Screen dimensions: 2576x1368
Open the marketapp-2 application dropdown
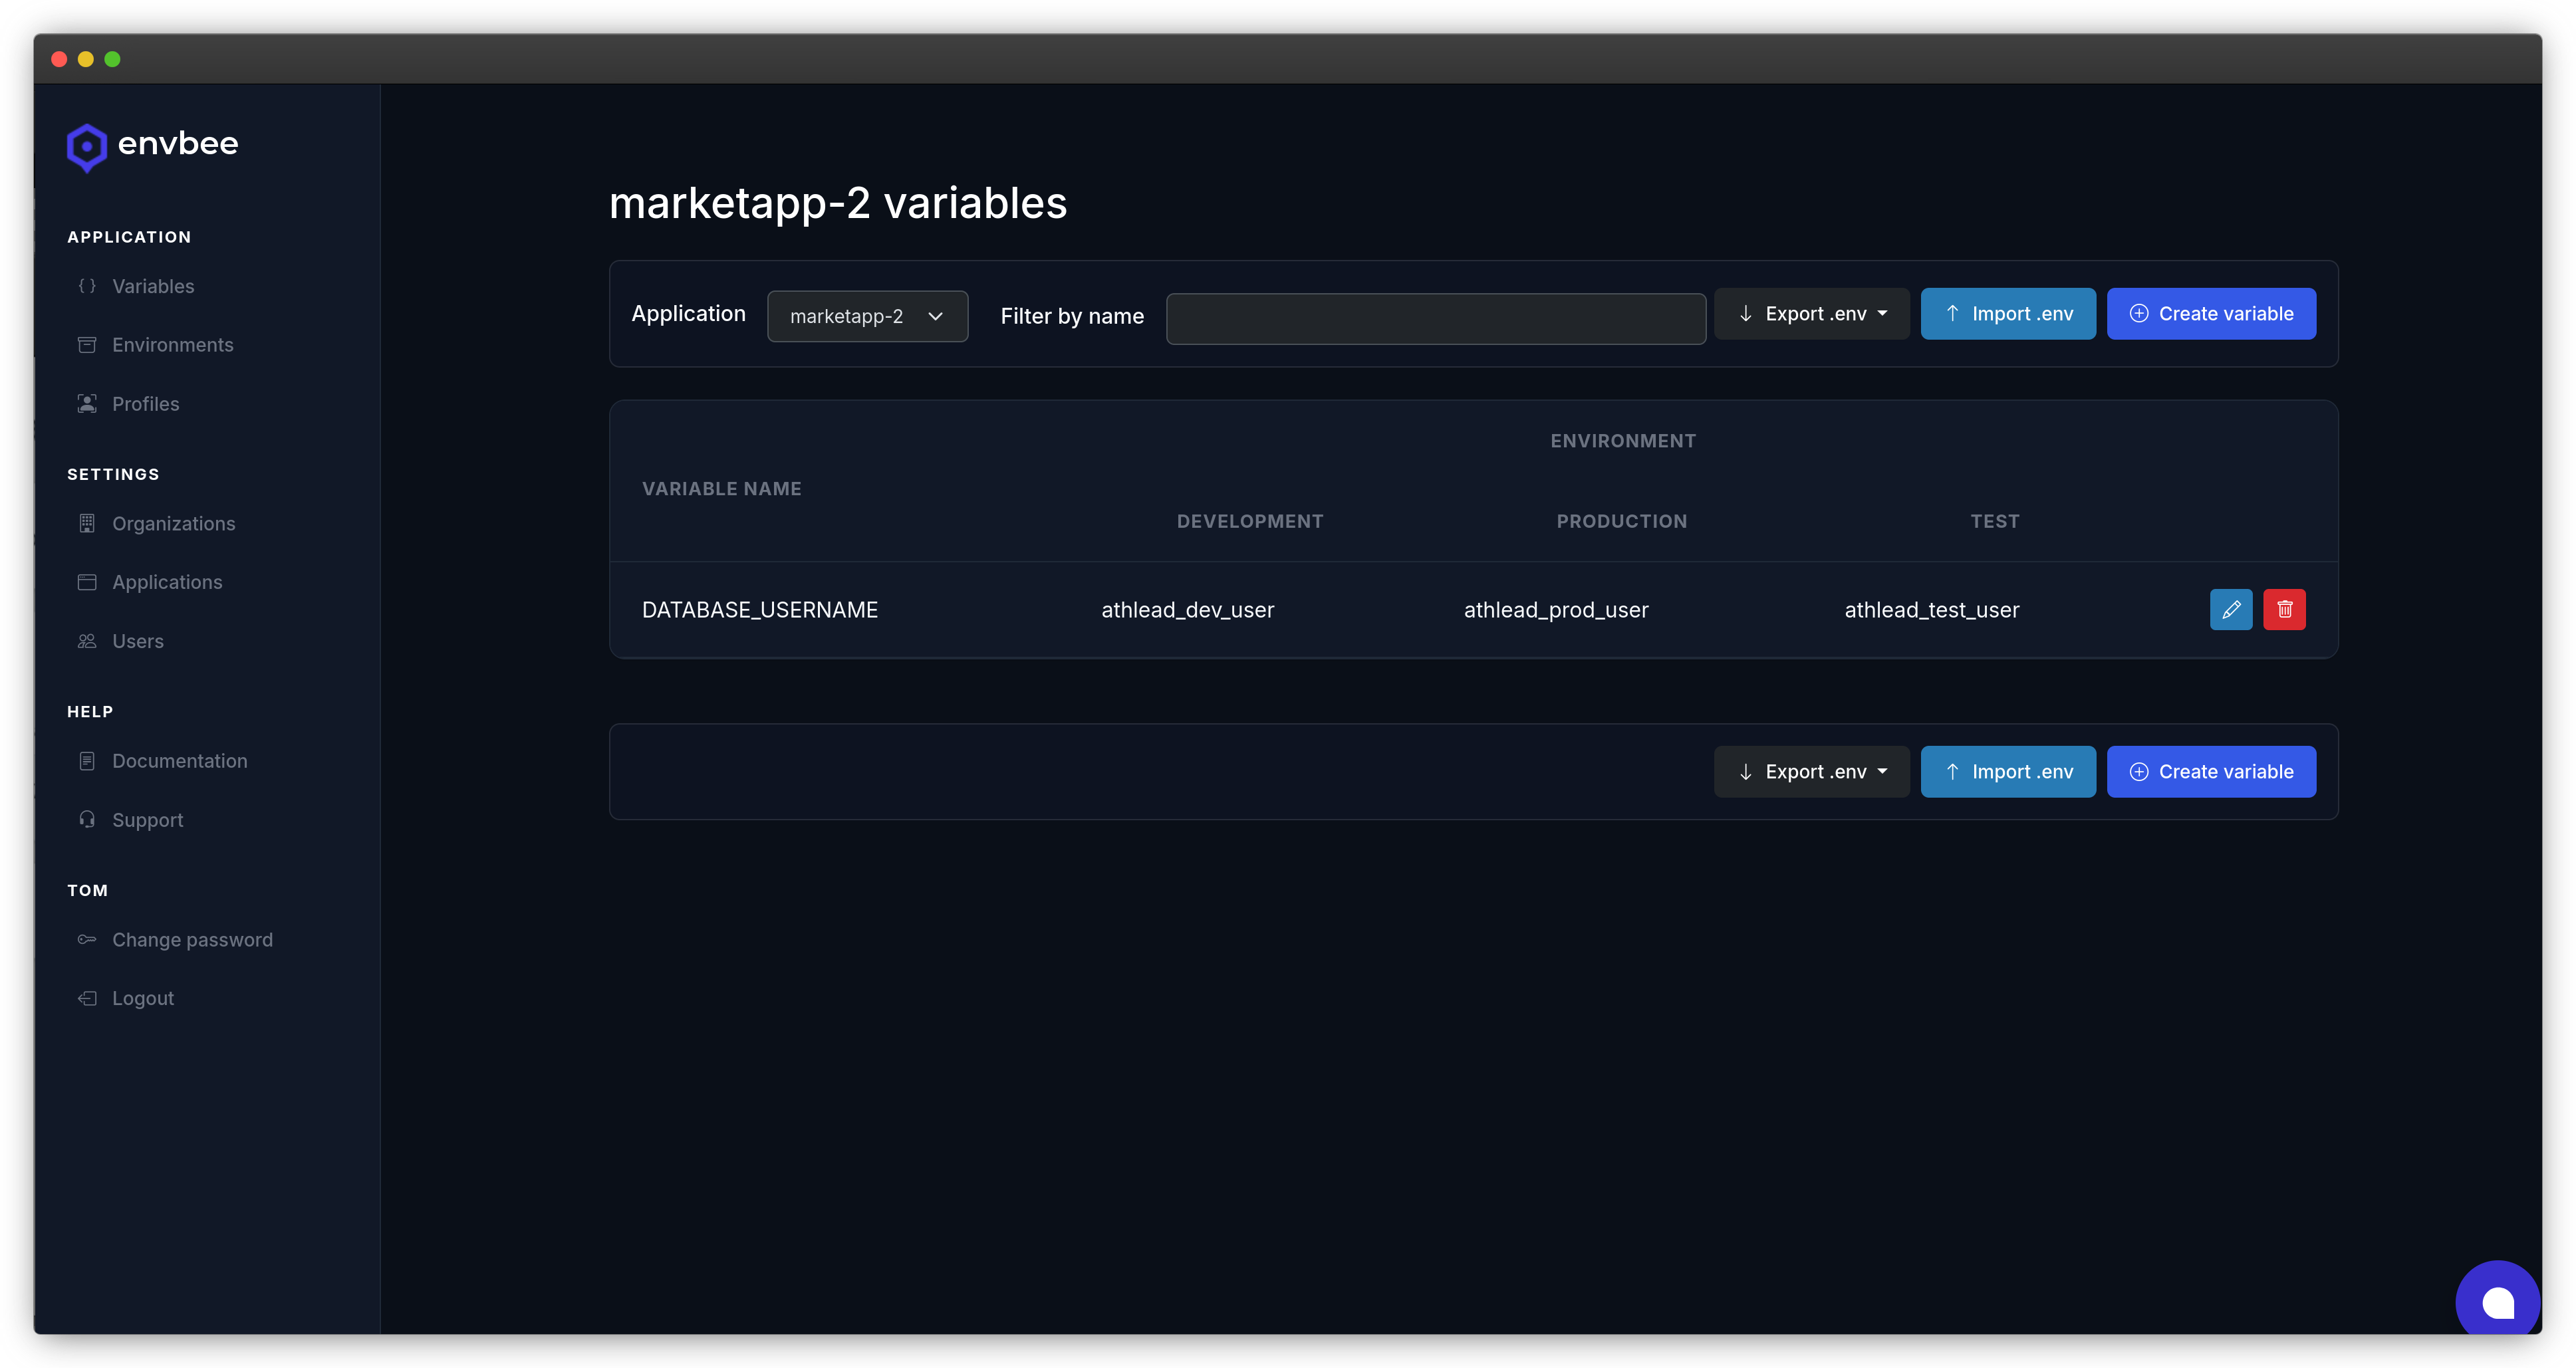(866, 316)
